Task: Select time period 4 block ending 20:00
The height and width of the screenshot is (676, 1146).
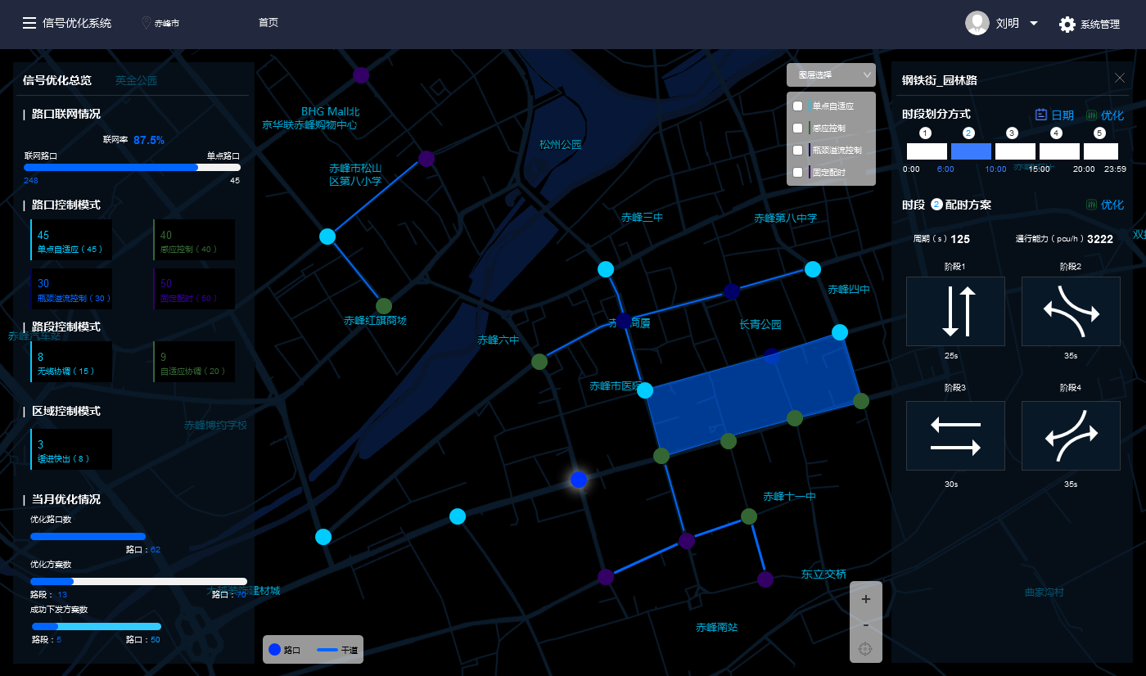Action: pos(1059,151)
